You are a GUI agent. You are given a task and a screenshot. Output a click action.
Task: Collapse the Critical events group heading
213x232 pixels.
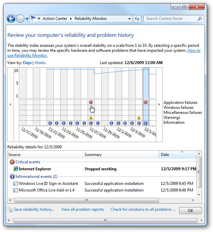coord(28,162)
